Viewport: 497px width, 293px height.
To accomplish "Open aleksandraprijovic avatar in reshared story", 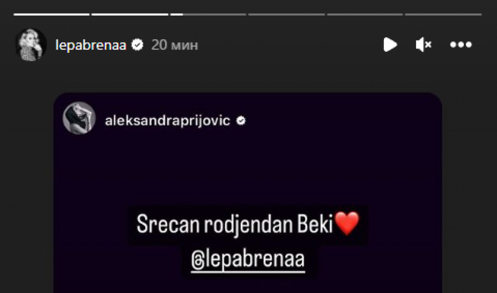I will 79,118.
